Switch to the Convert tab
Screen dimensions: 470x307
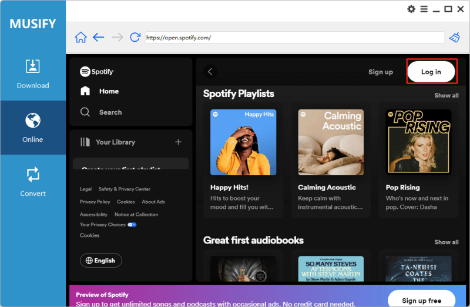pos(33,182)
